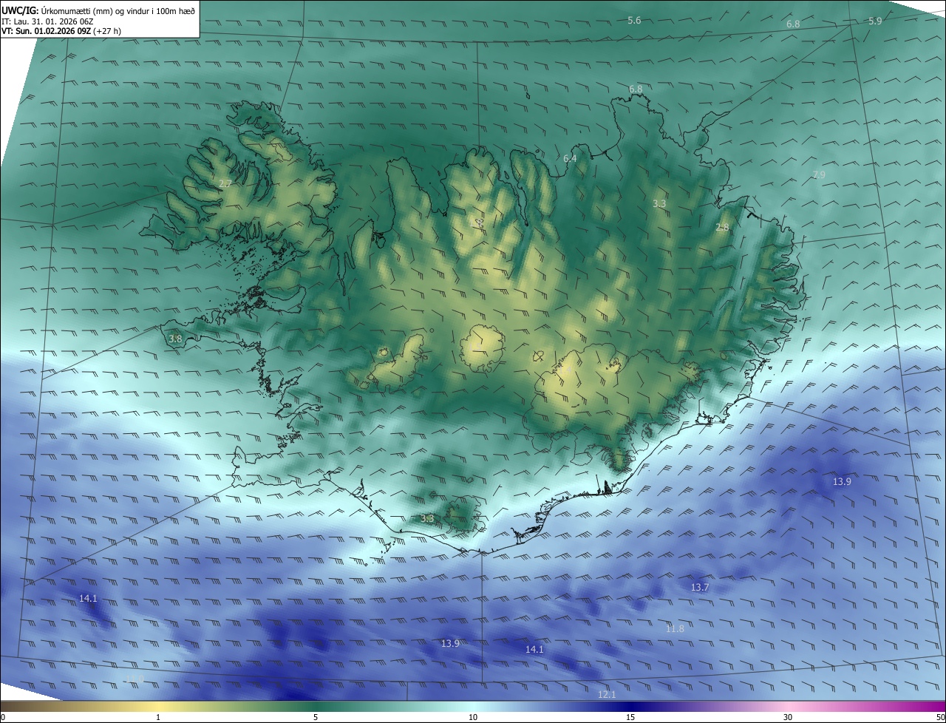Click the 13.7 value in the southeast sea
Image resolution: width=946 pixels, height=723 pixels.
click(700, 587)
